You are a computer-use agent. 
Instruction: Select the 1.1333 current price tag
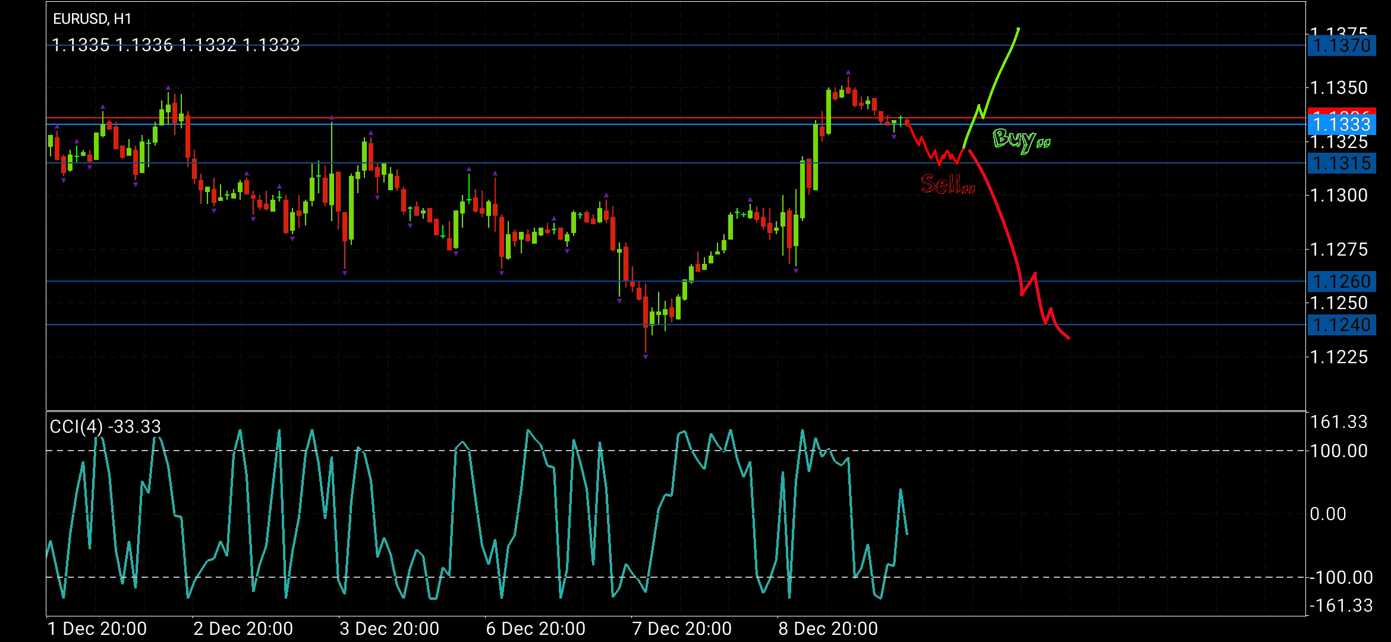(1342, 125)
